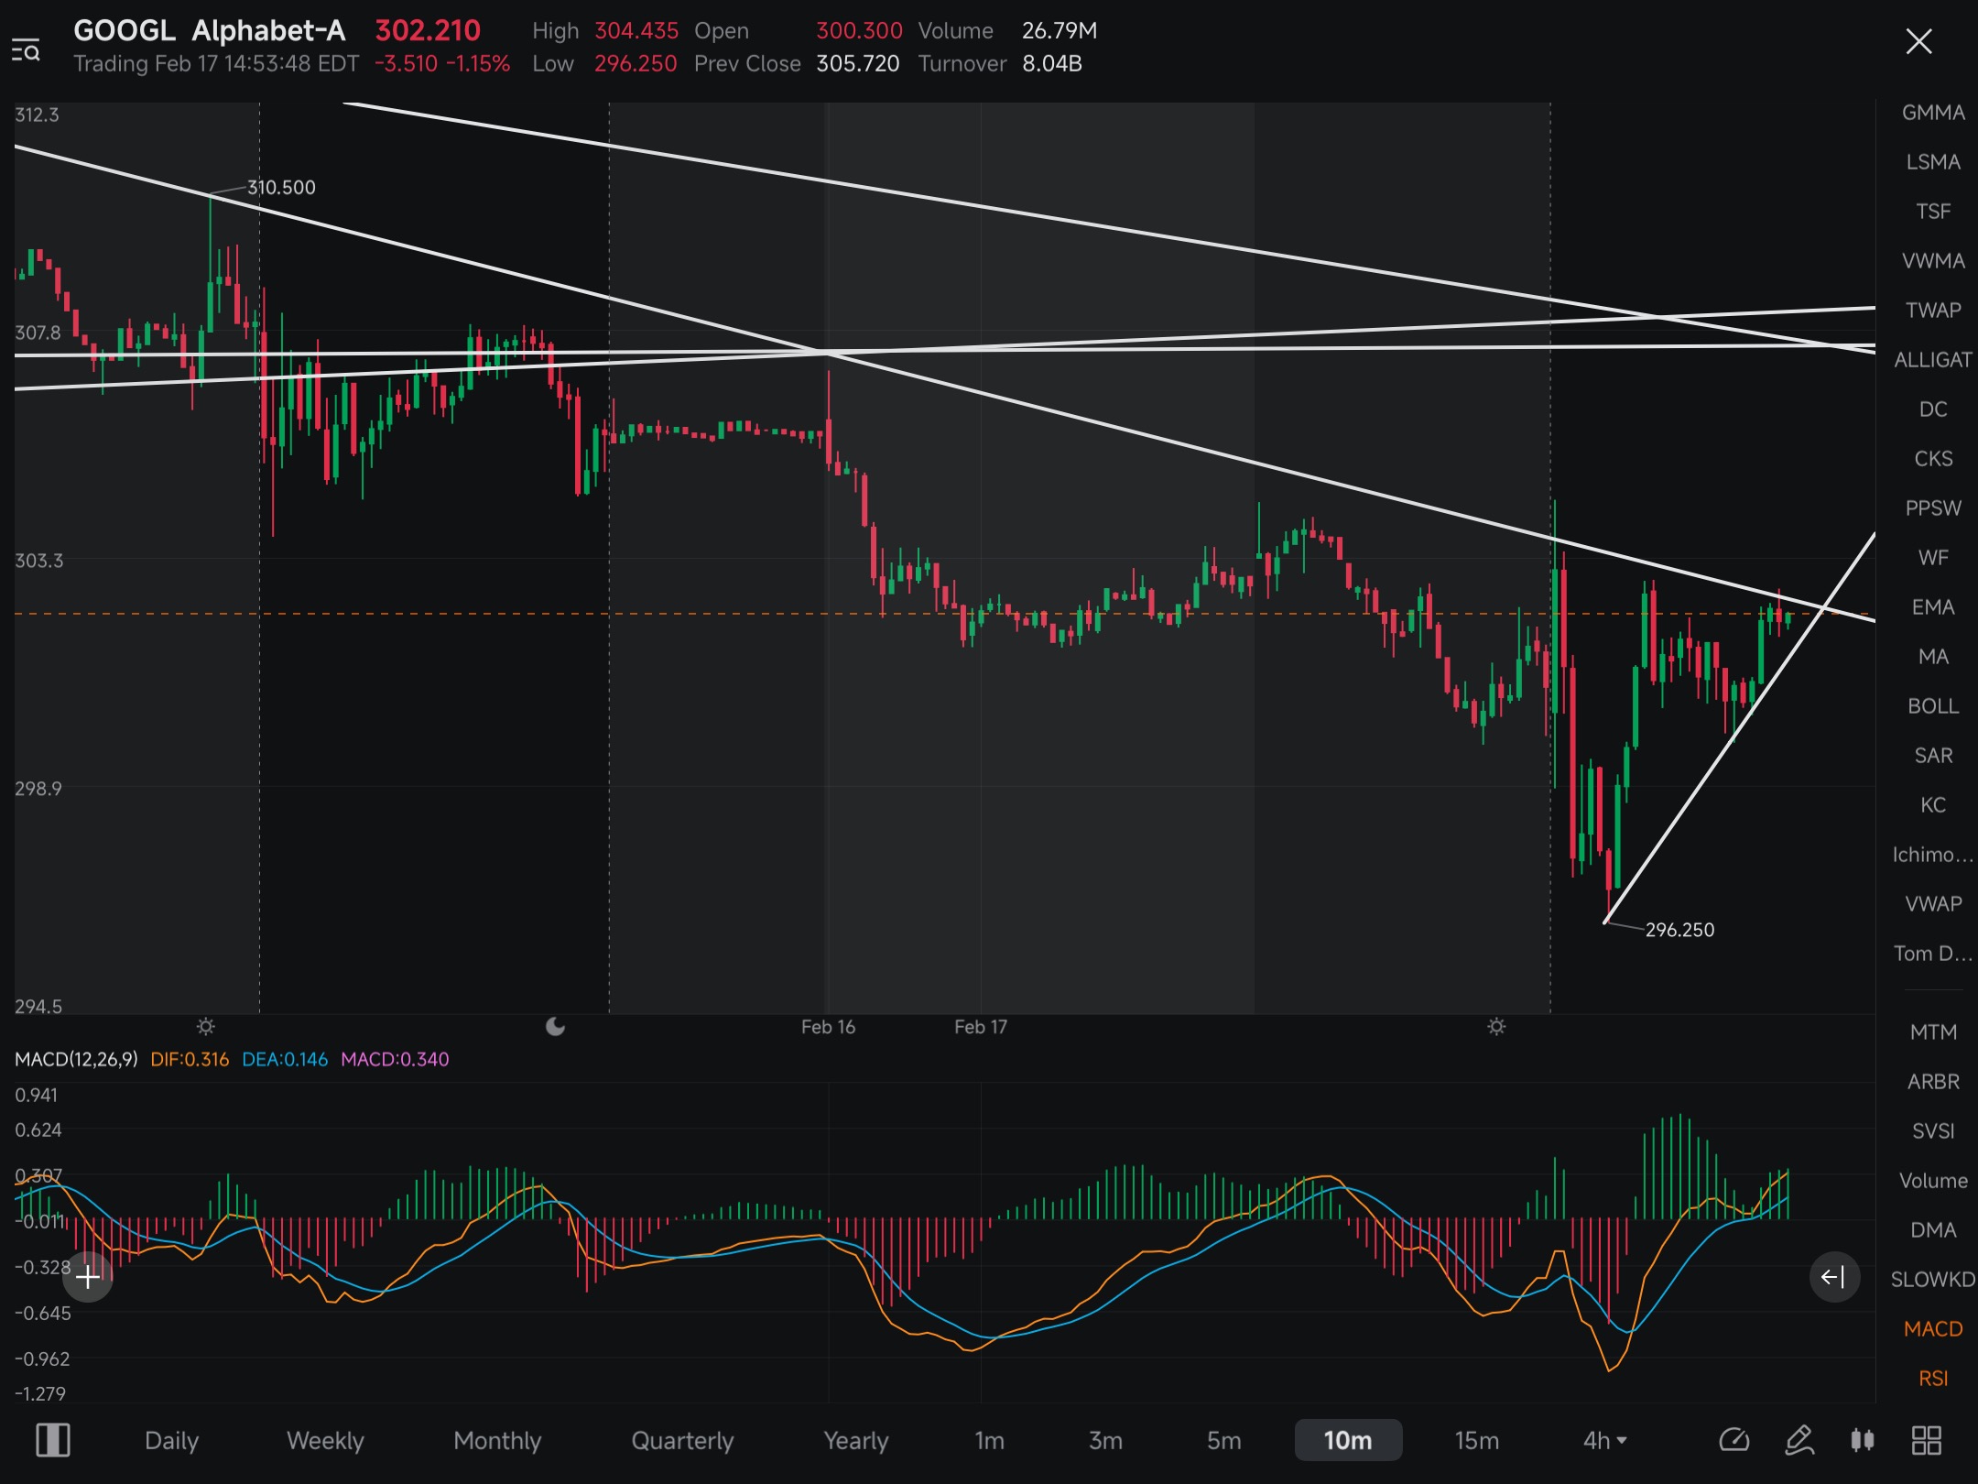Toggle the VWMA indicator
Image resolution: width=1978 pixels, height=1484 pixels.
click(x=1933, y=261)
